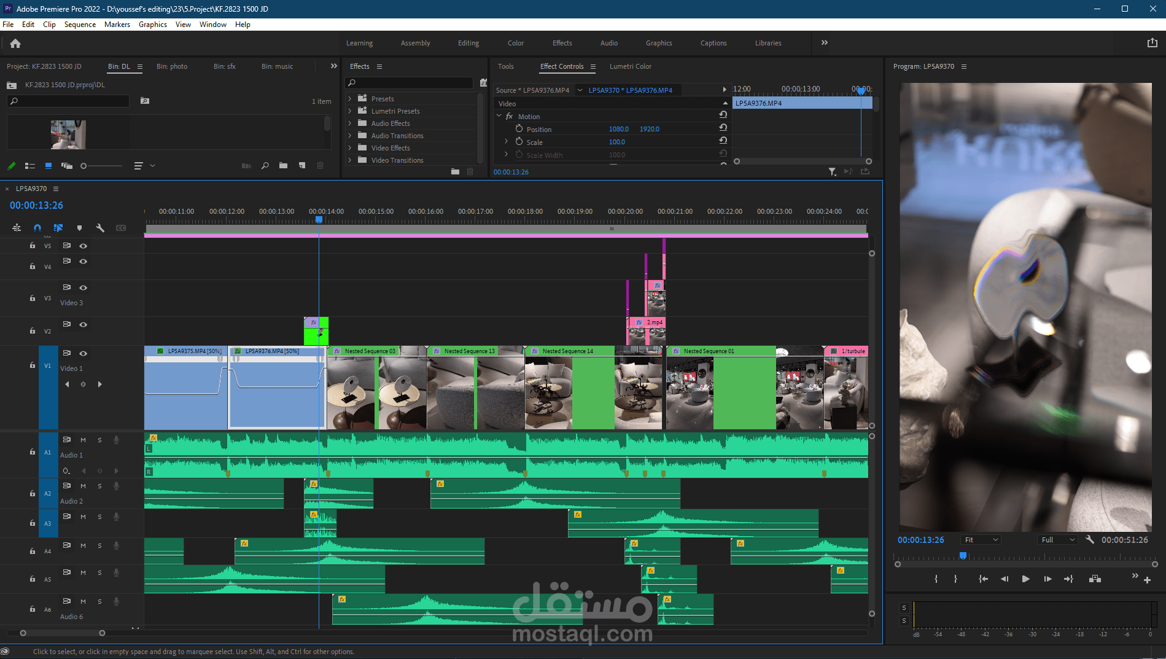Expand Lumetri Presets folder

(350, 111)
